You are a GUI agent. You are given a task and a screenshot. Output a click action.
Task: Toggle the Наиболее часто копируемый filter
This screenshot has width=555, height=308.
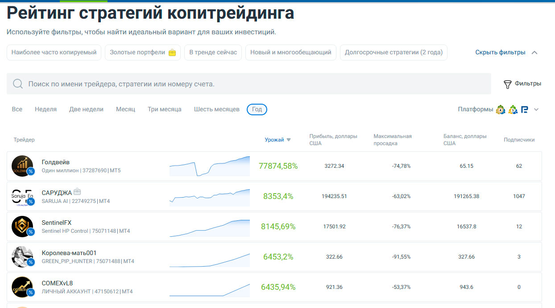54,53
